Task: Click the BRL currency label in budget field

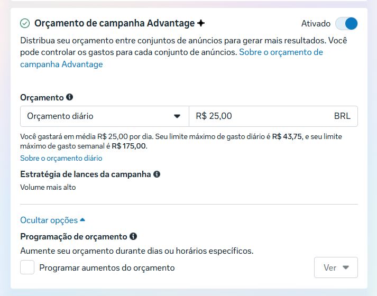Action: (x=342, y=116)
